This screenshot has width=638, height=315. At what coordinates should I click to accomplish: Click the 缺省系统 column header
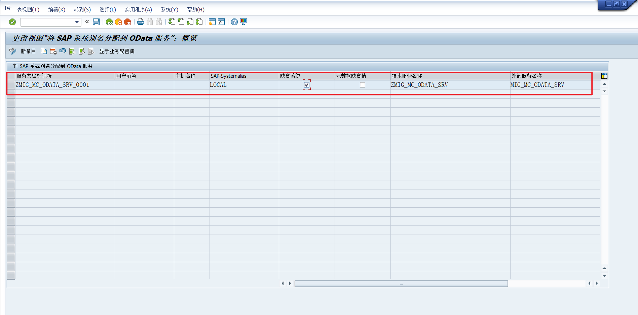(x=307, y=76)
